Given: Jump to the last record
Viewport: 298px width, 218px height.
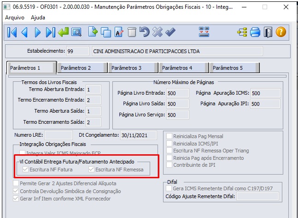Looking at the screenshot, I should pyautogui.click(x=50, y=32).
